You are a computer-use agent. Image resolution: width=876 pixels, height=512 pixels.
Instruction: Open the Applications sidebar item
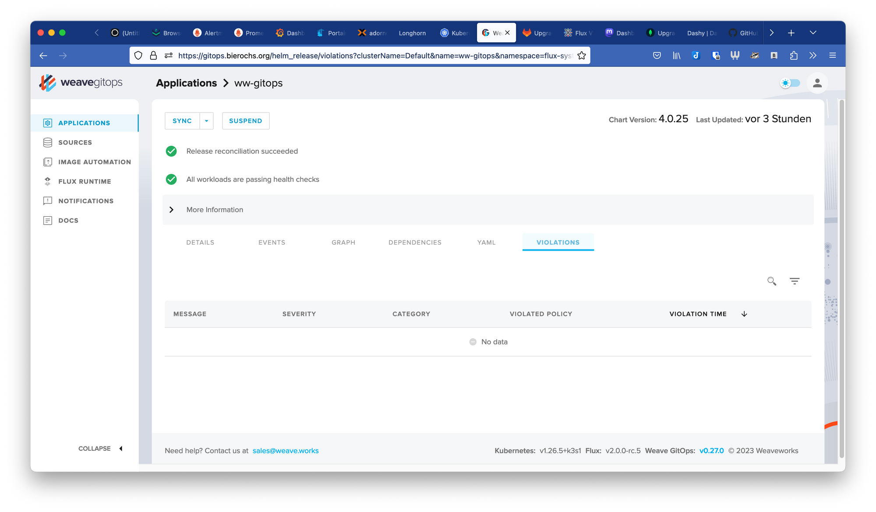(x=85, y=123)
